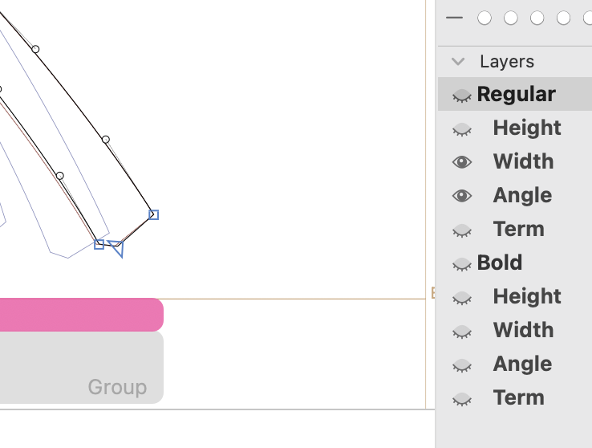
Task: Collapse the Layers section chevron
Action: 458,61
